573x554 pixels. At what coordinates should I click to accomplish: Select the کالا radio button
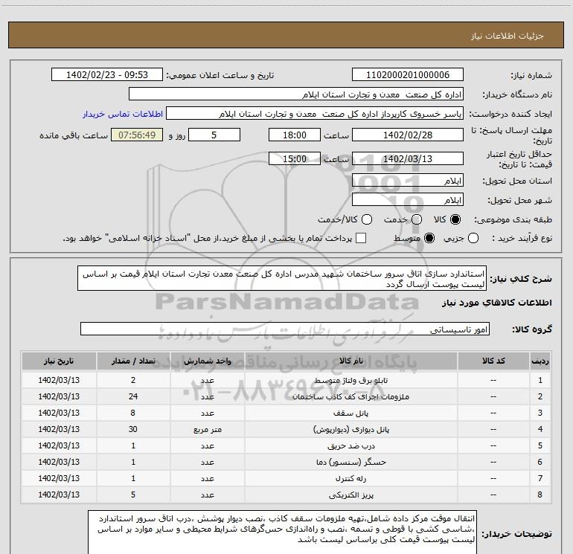[455, 219]
